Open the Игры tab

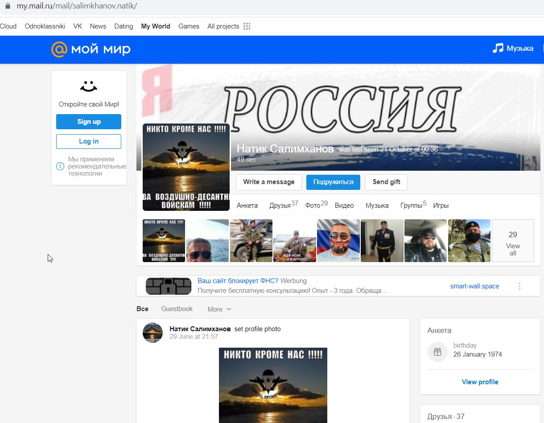[x=441, y=205]
